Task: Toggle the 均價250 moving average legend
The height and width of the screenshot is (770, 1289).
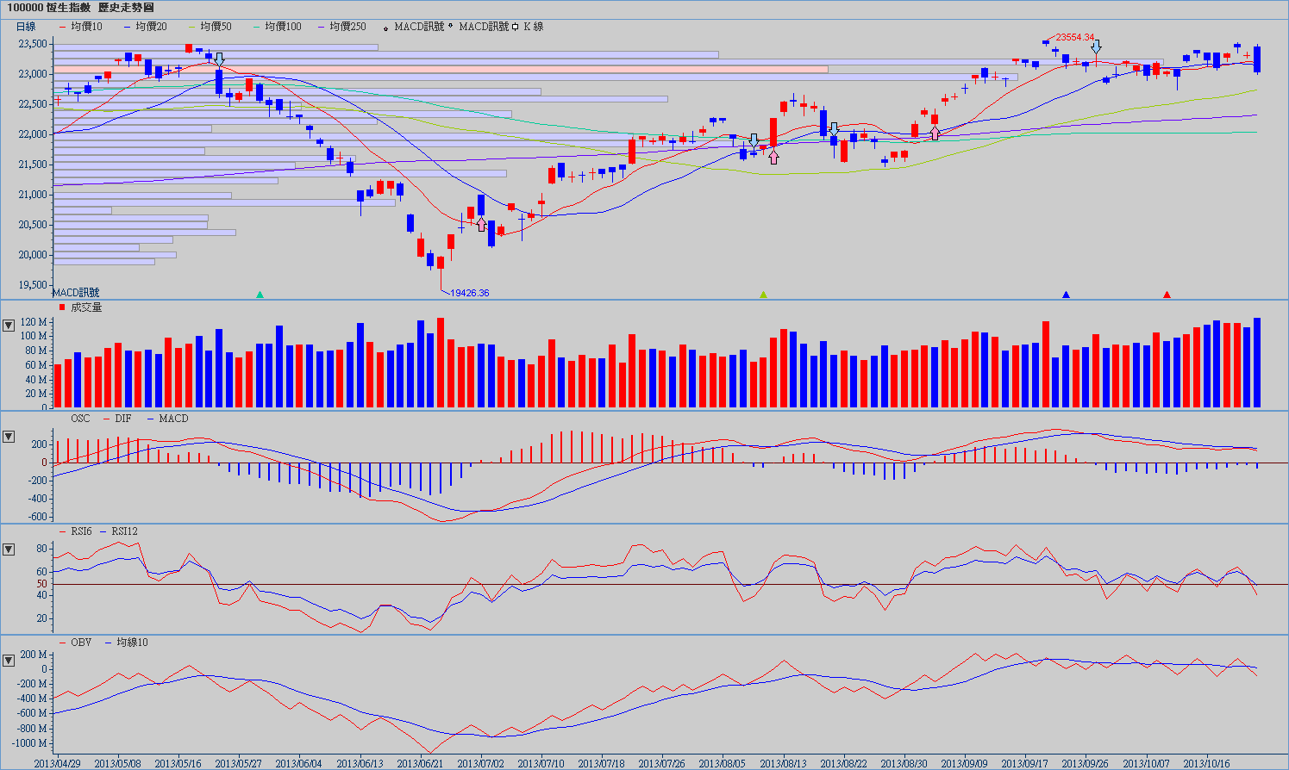Action: [347, 27]
